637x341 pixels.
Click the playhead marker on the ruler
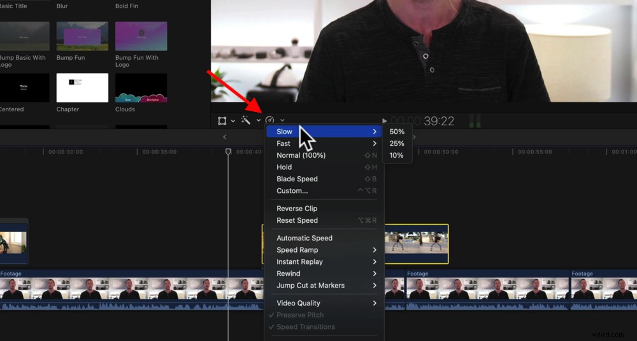point(228,151)
